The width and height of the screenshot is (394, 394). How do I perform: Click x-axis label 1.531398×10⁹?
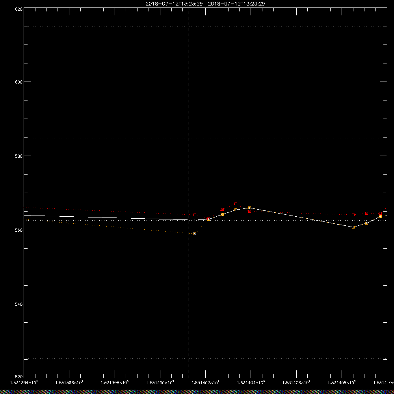[x=115, y=383]
